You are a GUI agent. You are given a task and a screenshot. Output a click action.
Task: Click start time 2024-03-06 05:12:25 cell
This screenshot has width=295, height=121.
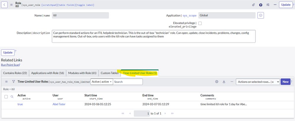98,104
